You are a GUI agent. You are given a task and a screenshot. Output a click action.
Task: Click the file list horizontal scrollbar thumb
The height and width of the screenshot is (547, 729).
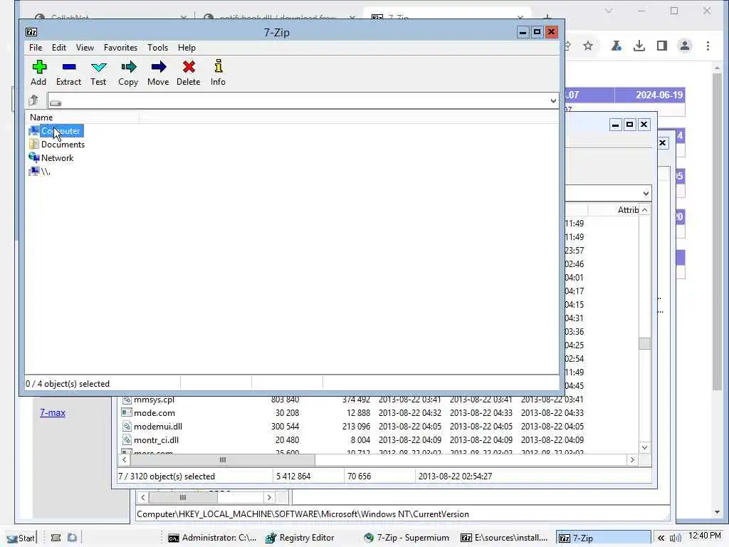[223, 459]
